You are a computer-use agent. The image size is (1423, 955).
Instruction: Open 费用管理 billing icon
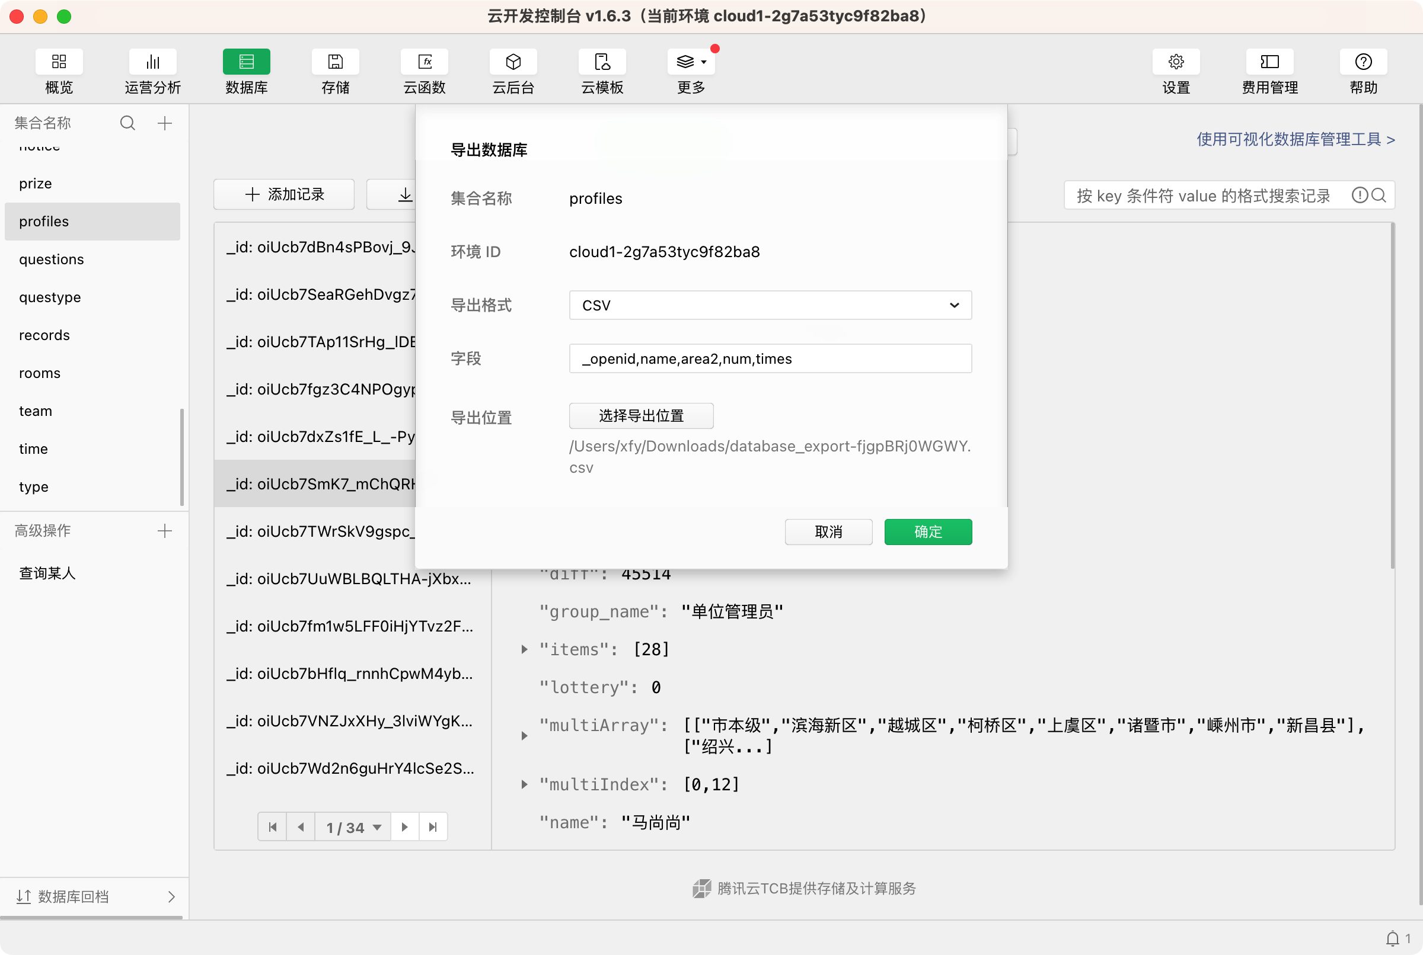(x=1269, y=62)
